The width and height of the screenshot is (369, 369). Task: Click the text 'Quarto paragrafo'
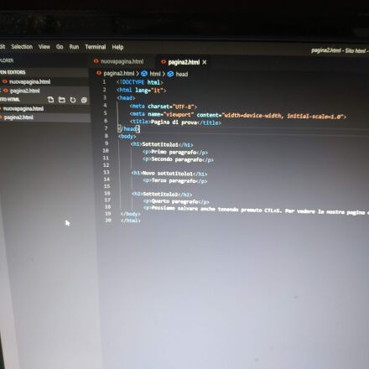click(175, 201)
